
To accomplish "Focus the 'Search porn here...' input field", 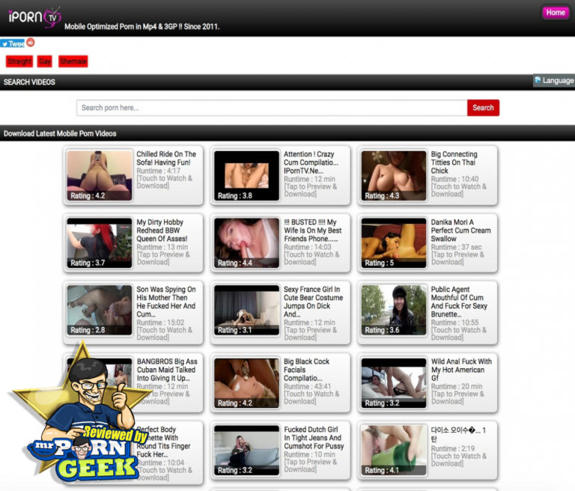I will point(272,108).
